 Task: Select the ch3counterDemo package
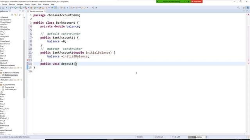coord(9,85)
